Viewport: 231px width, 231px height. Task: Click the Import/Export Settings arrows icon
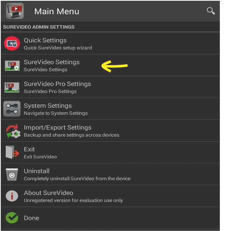pos(13,131)
